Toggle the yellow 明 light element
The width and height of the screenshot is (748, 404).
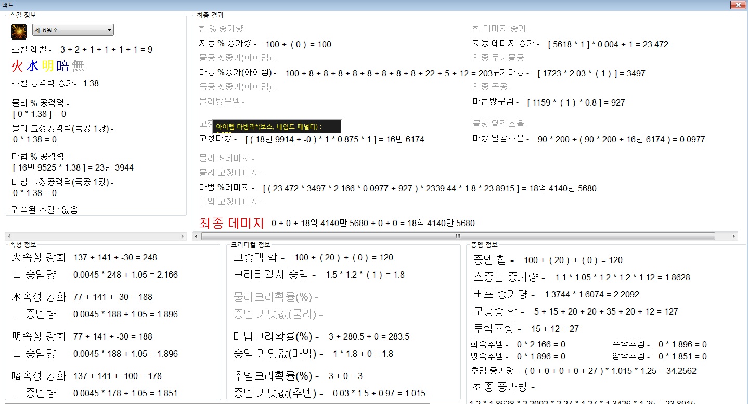[47, 66]
